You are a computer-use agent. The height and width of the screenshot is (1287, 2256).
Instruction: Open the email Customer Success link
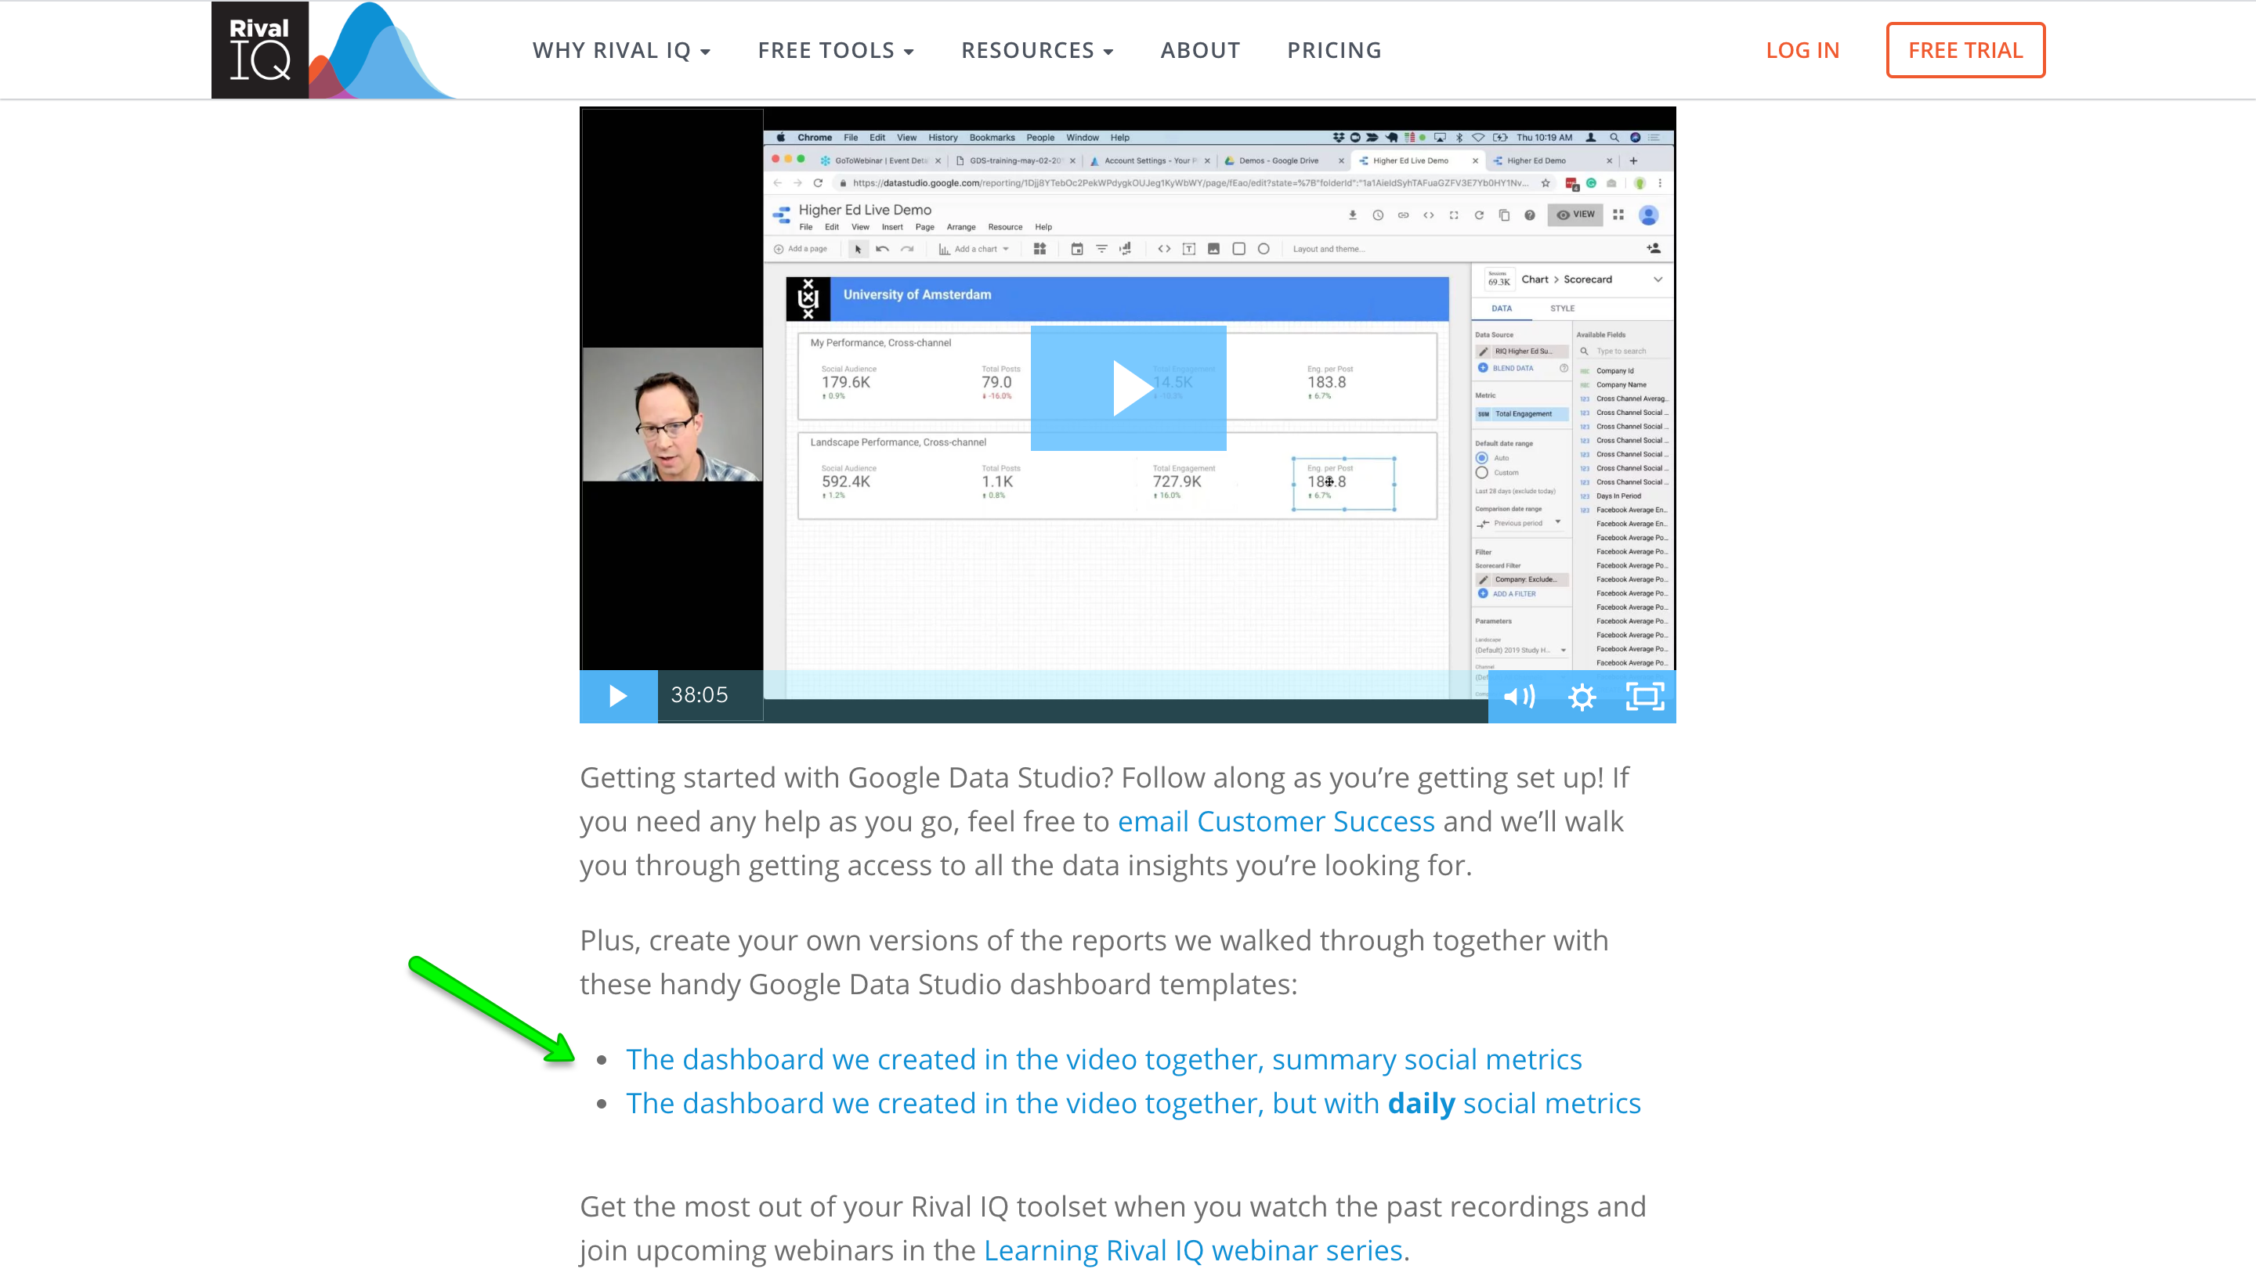coord(1276,821)
